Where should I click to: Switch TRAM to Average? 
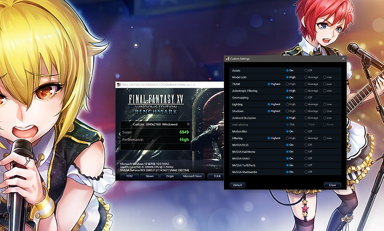pos(311,84)
